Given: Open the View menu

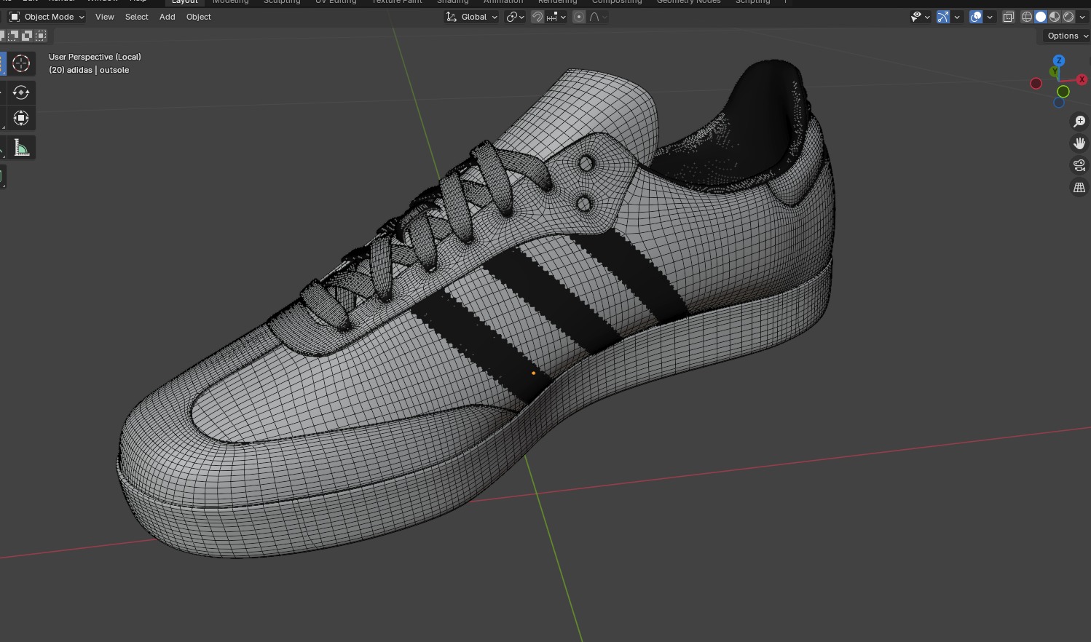Looking at the screenshot, I should pos(105,17).
